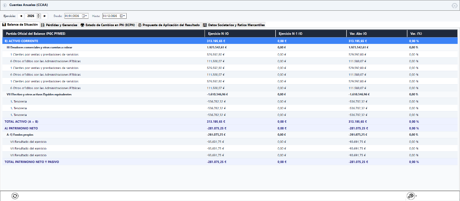Viewport: 460px width, 201px height.
Task: Click 313.195,65 € in TOTAL ACTIVO Var. Abs
Action: point(358,121)
